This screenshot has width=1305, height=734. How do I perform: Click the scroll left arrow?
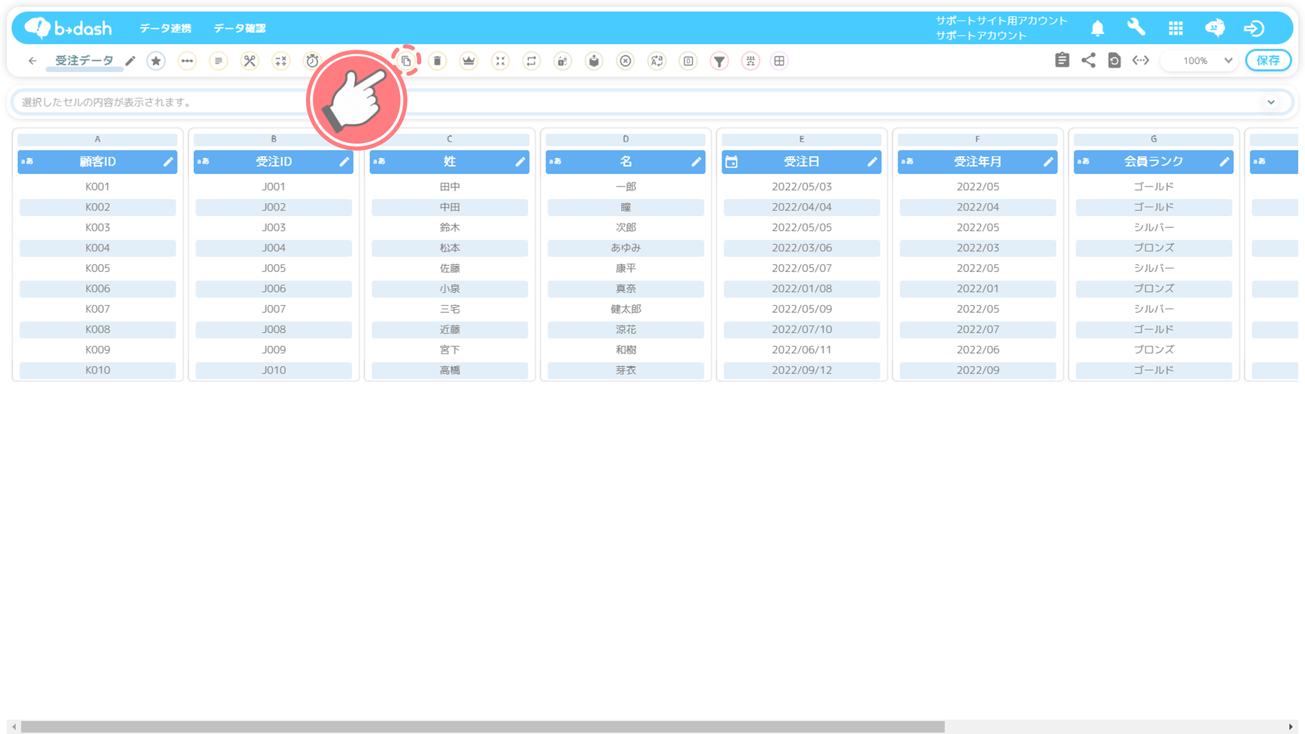pyautogui.click(x=14, y=726)
